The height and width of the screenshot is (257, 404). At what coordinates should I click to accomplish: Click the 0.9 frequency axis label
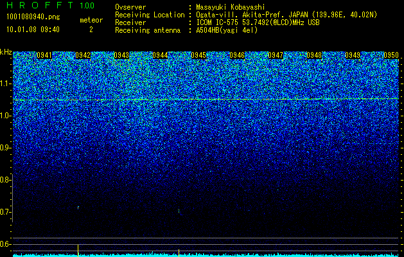click(x=5, y=148)
